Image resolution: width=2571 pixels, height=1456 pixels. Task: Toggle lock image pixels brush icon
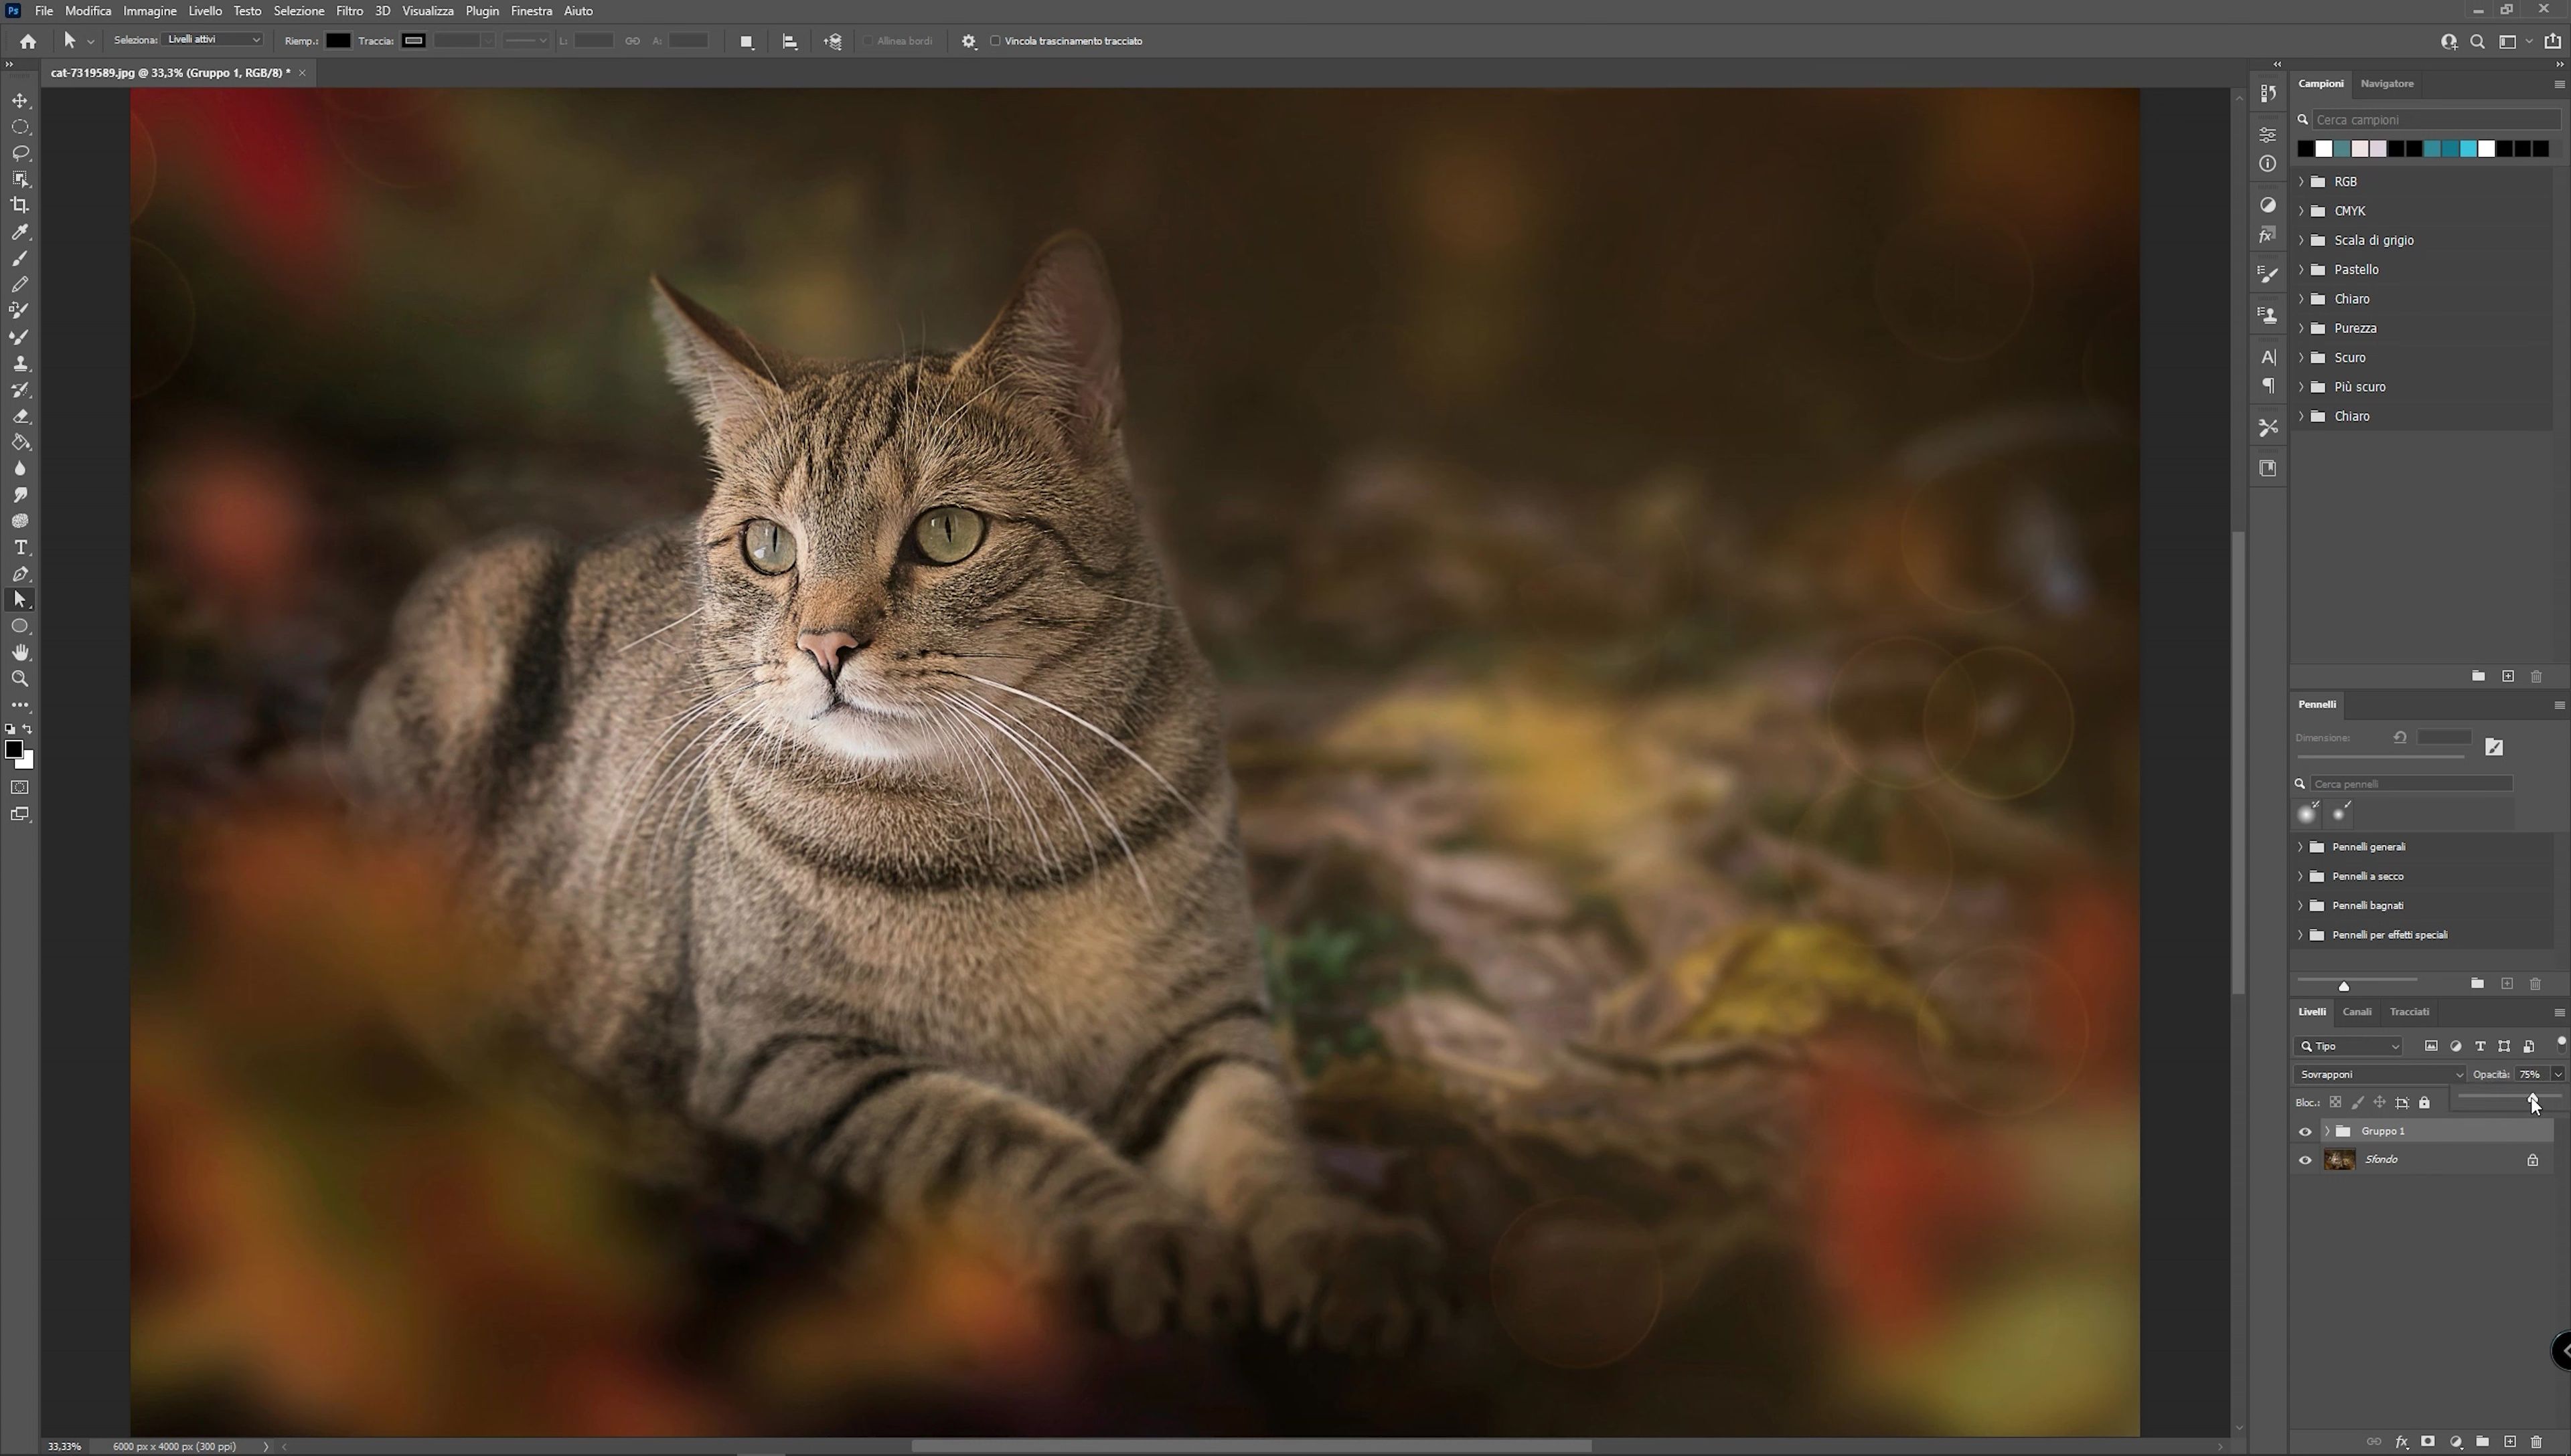(x=2357, y=1103)
